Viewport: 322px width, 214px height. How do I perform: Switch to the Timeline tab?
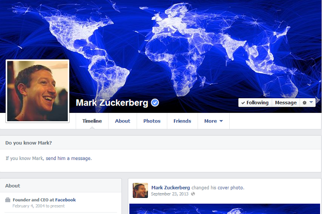(92, 121)
